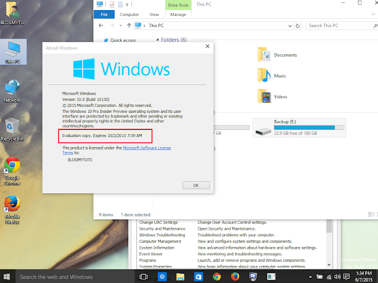
Task: Open the volume tray icon
Action: 337,277
